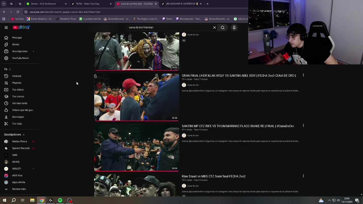Open the YouTube bookmark
The height and width of the screenshot is (204, 363).
[x=17, y=19]
